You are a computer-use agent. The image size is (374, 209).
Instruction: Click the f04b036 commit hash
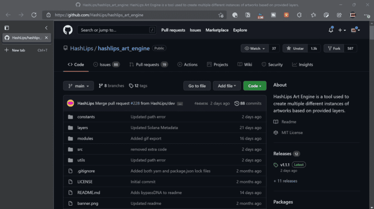[x=201, y=103]
